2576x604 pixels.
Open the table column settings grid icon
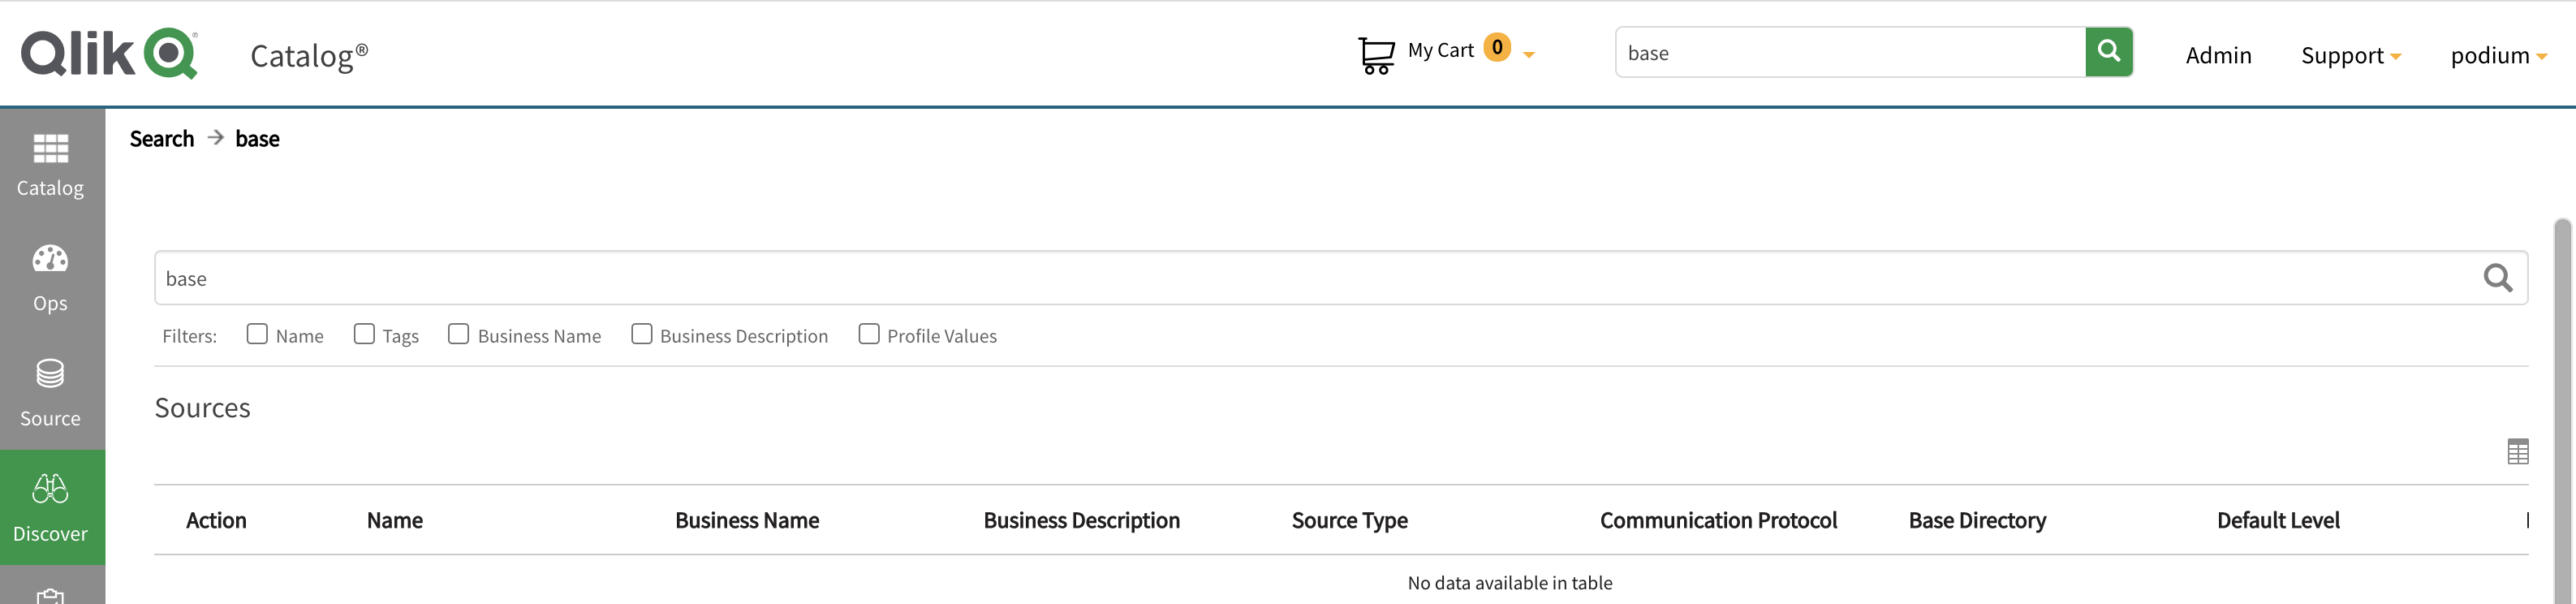click(x=2520, y=452)
